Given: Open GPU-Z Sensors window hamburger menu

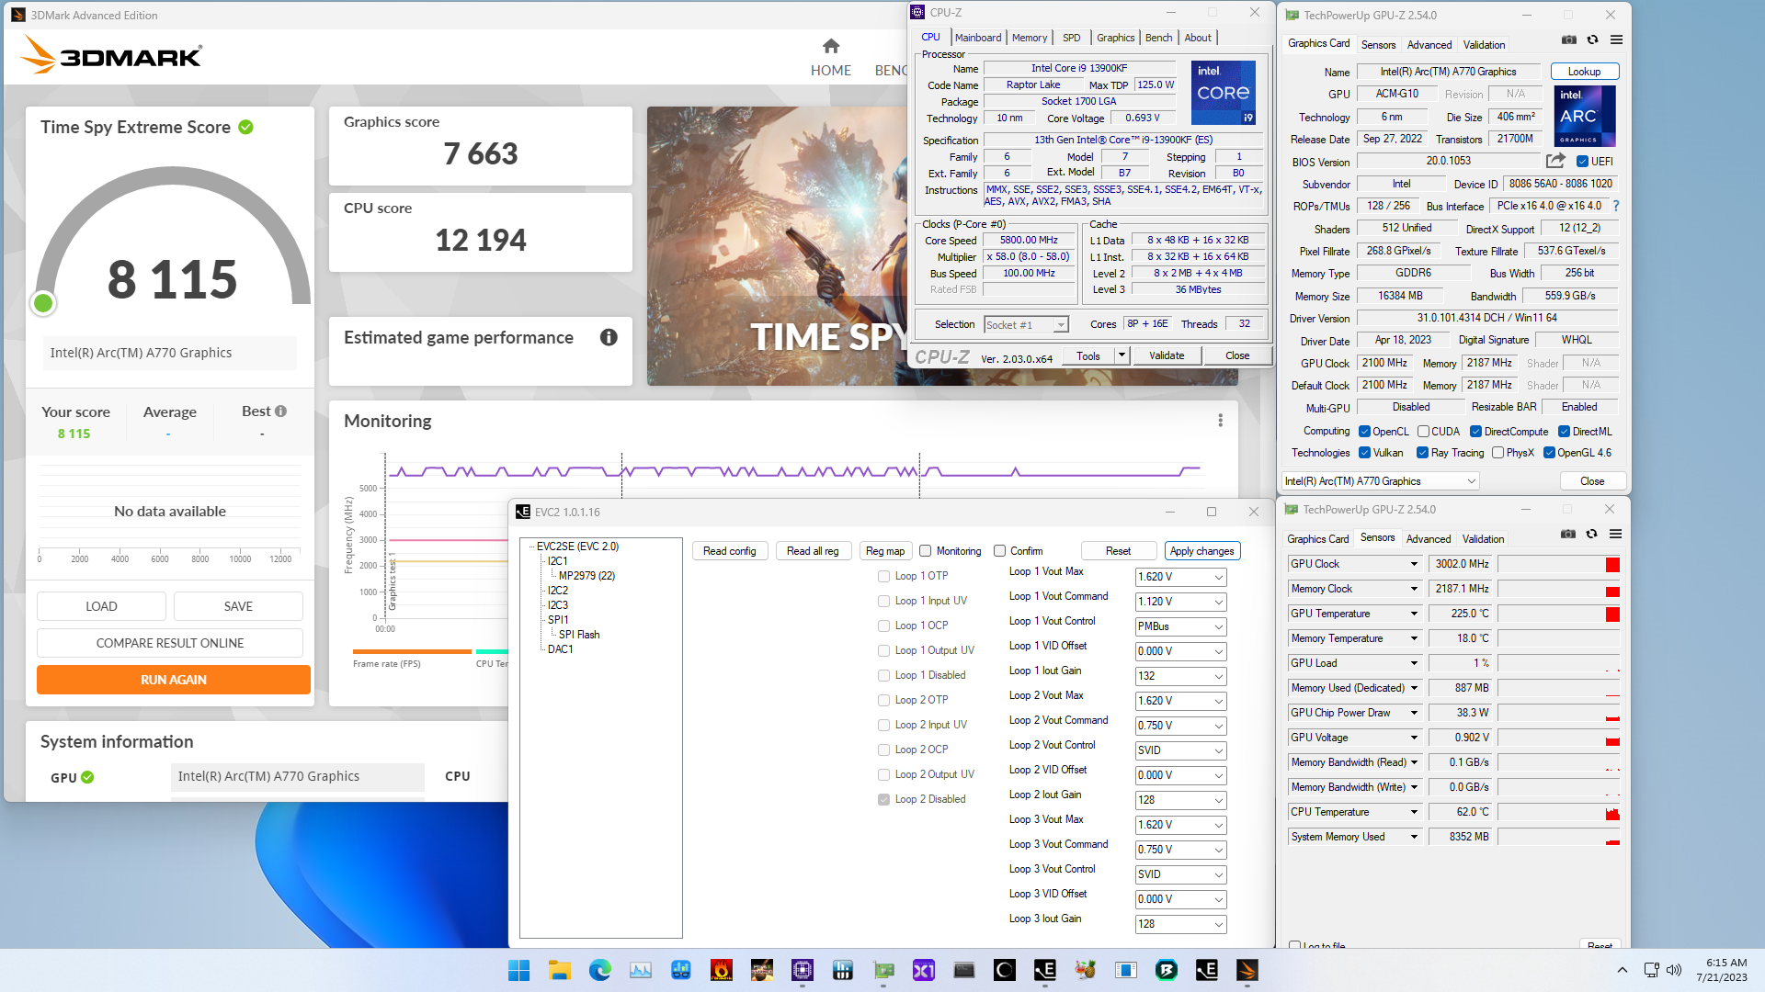Looking at the screenshot, I should (1615, 535).
